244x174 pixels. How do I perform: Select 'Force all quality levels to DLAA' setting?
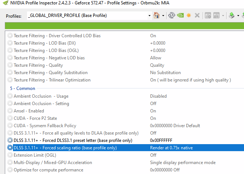(76, 133)
